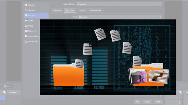Click the Filters button icon
The image size is (188, 105).
[5, 86]
